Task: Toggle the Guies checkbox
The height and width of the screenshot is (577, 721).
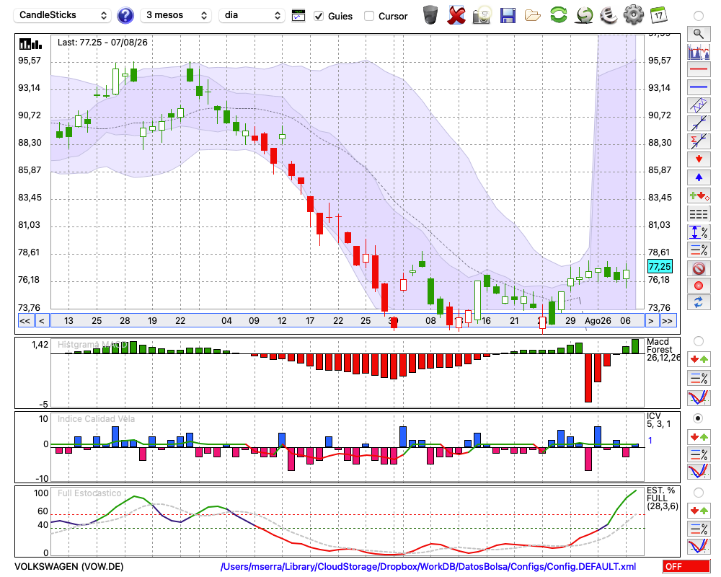Action: 319,16
